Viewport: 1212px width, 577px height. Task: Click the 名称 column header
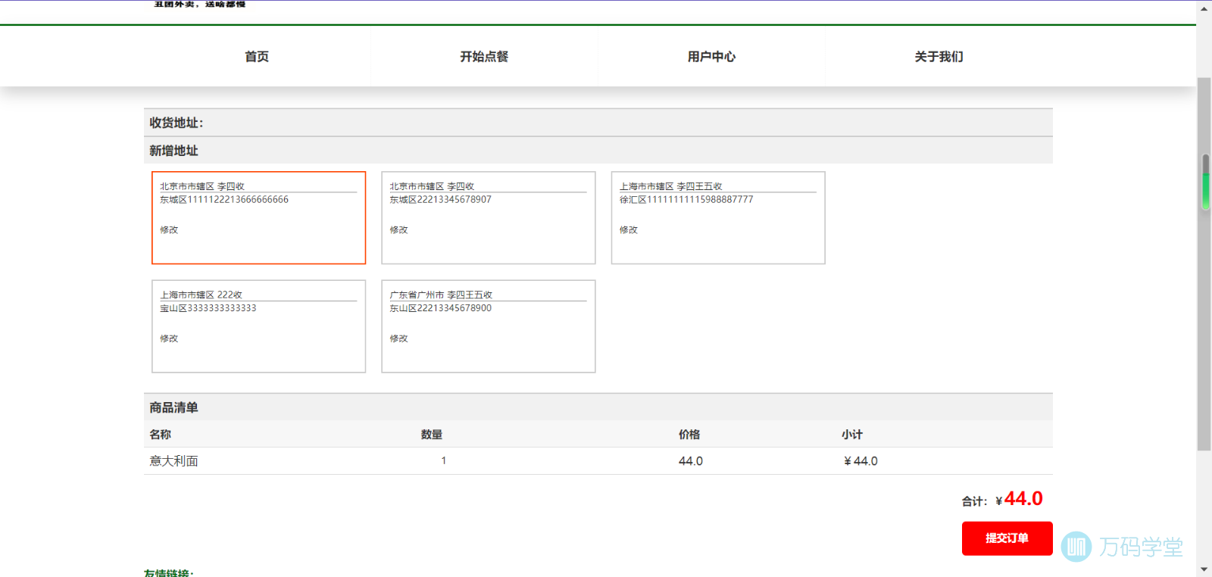tap(160, 435)
